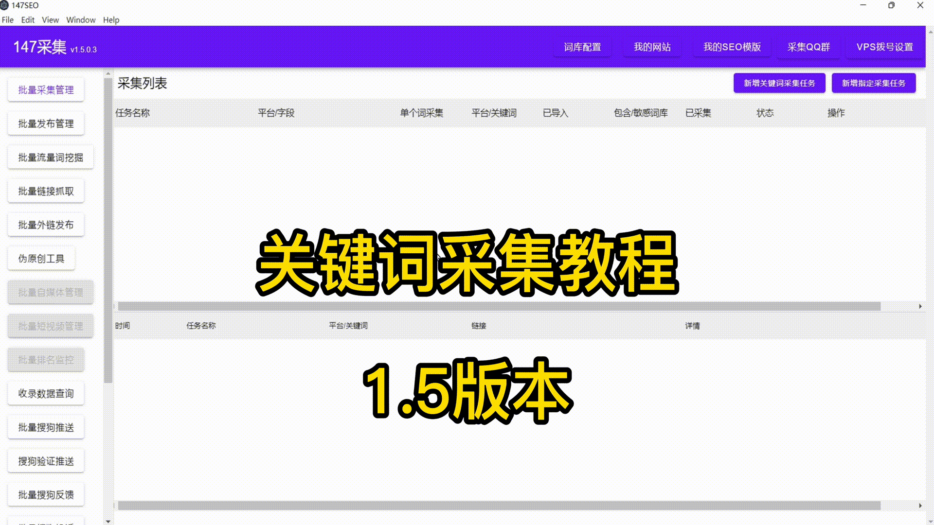Click 链接 column header in log table
934x525 pixels.
479,326
